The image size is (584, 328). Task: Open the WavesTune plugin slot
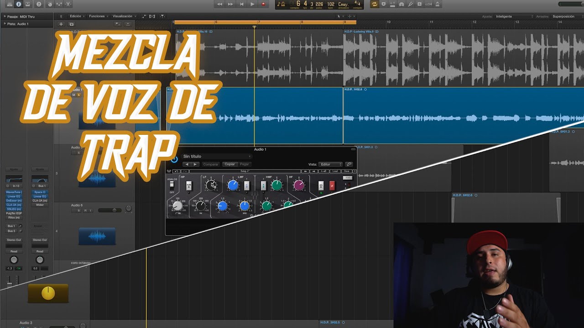(14, 192)
